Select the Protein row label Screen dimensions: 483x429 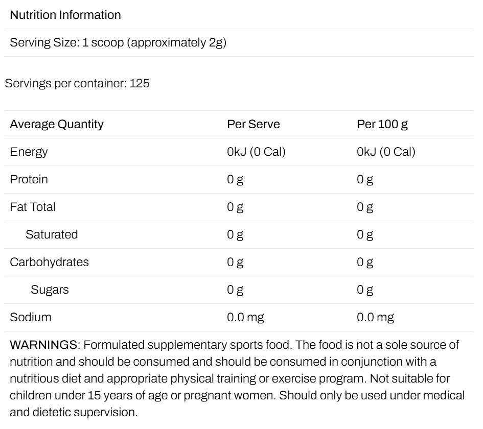[29, 179]
